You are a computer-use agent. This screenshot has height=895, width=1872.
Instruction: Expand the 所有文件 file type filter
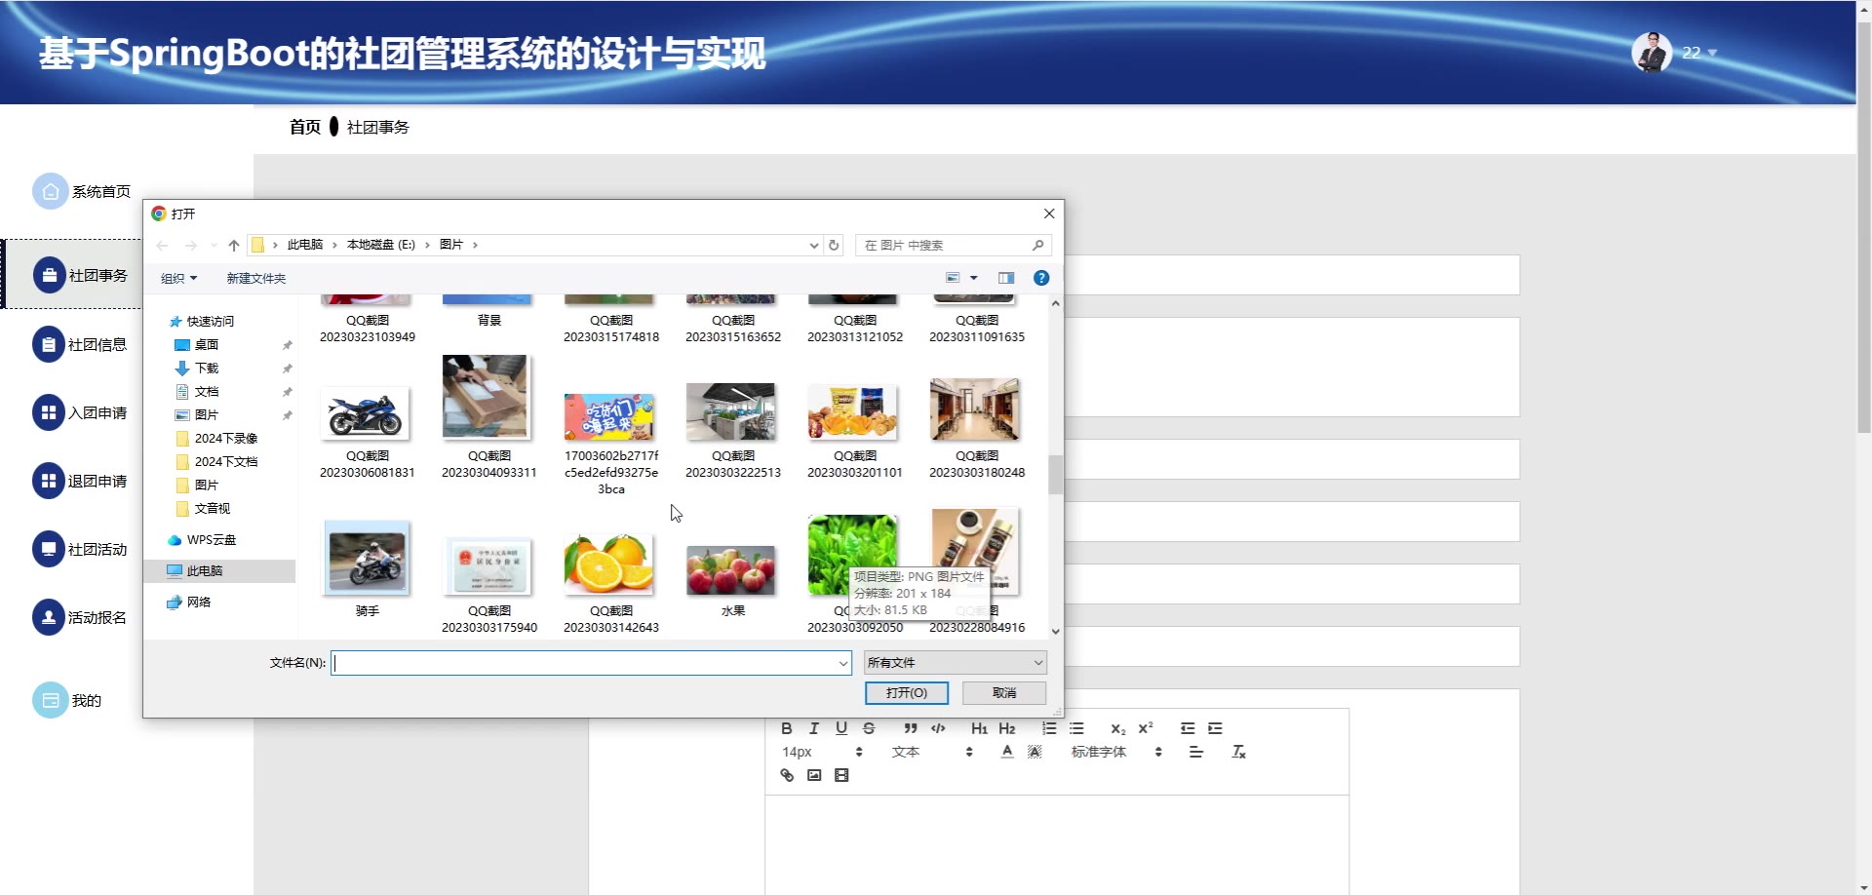coord(955,663)
